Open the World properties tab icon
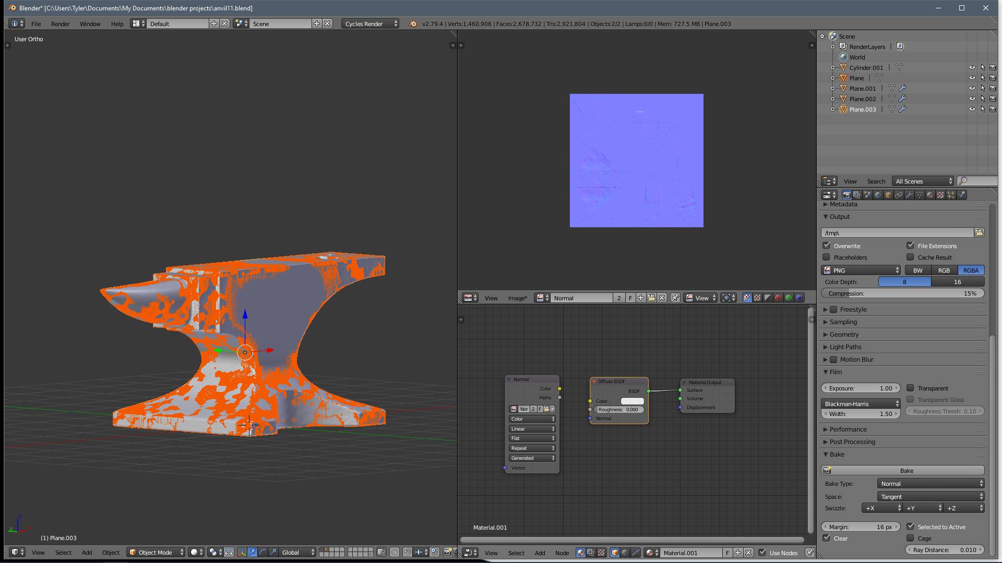This screenshot has height=563, width=1002. [x=878, y=195]
